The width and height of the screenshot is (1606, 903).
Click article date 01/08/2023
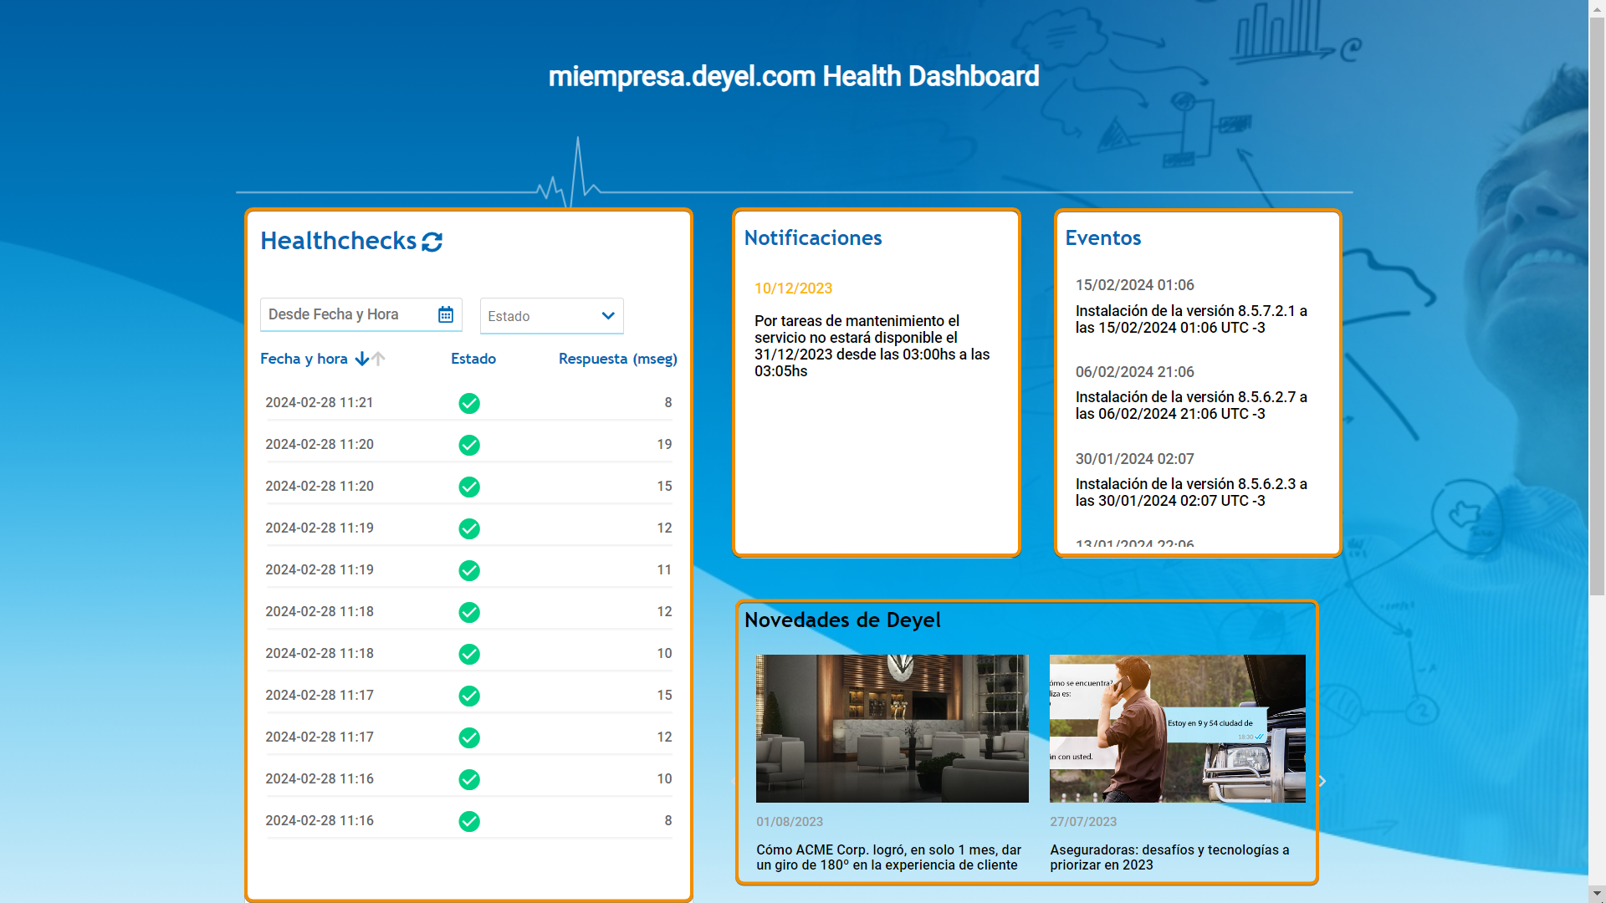coord(790,822)
